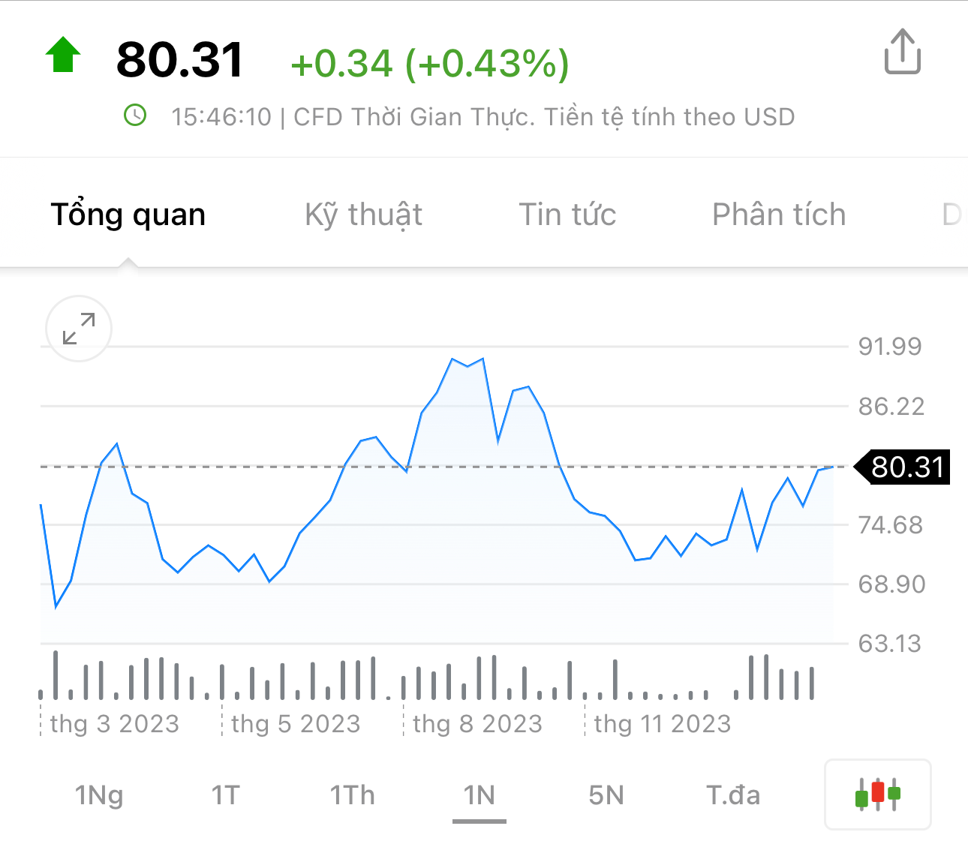Choose the 1Th time range

point(353,795)
